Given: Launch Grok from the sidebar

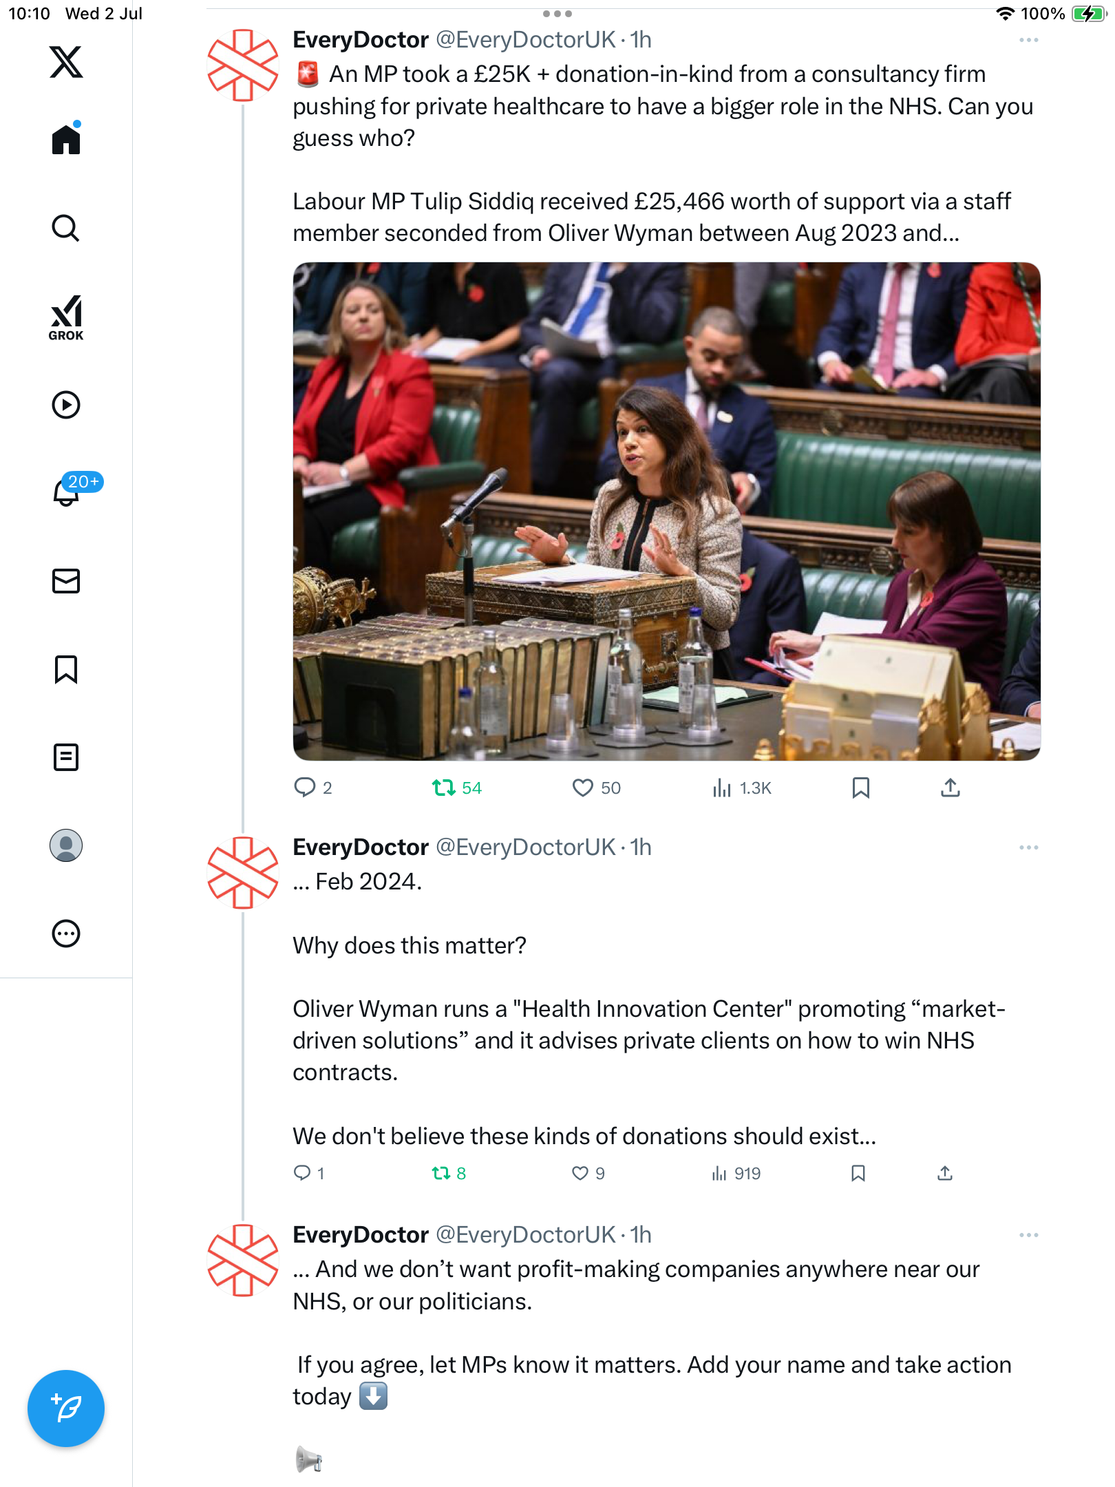Looking at the screenshot, I should (66, 317).
